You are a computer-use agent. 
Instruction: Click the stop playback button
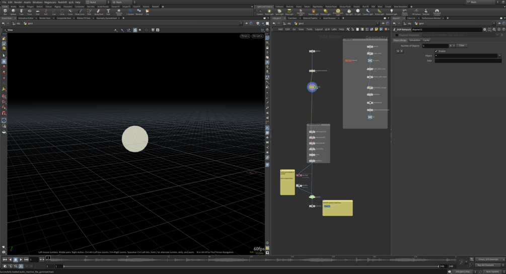click(16, 259)
